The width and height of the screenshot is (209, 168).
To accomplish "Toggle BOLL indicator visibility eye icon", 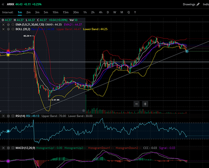I will tap(8, 29).
